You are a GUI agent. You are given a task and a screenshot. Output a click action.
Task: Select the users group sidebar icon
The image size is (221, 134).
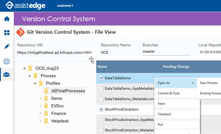point(6,74)
